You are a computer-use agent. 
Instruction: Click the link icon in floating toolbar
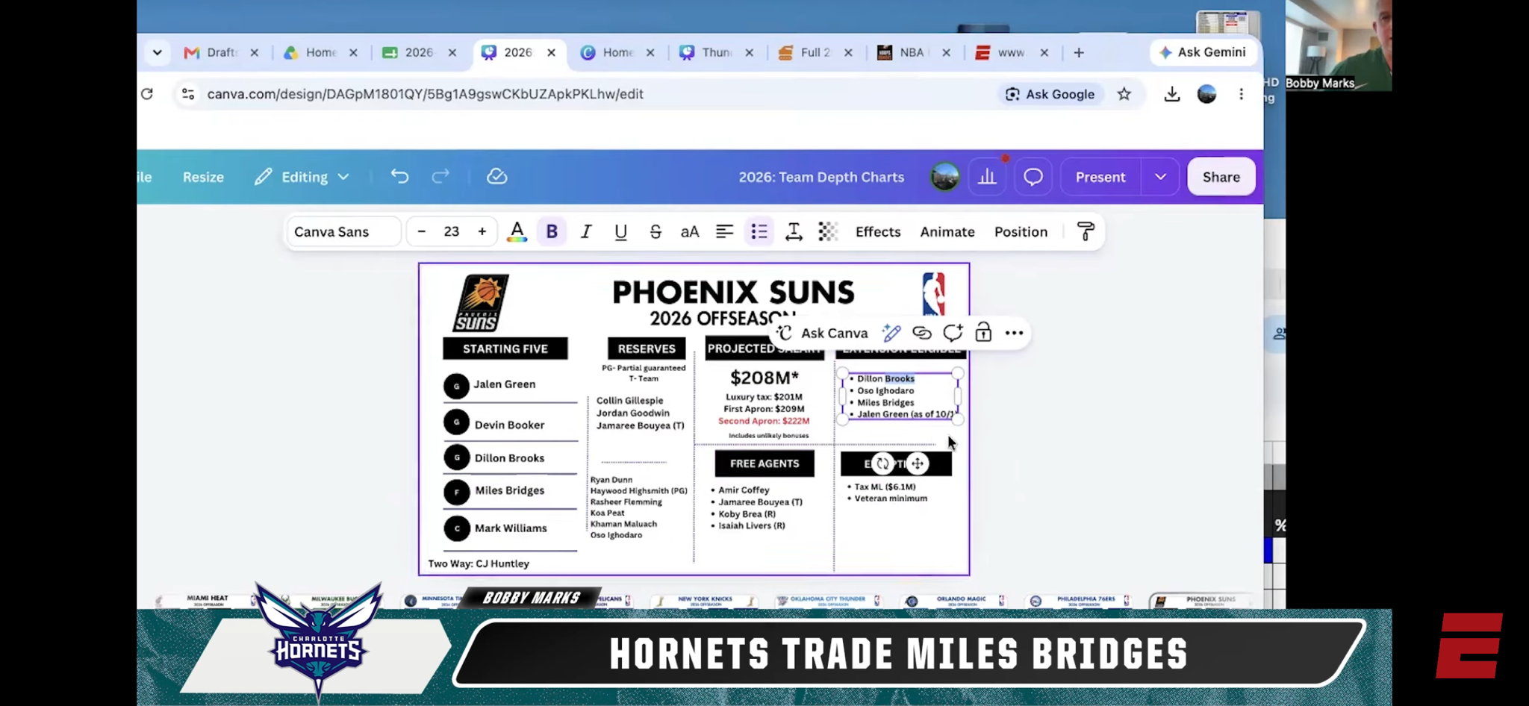(x=922, y=333)
